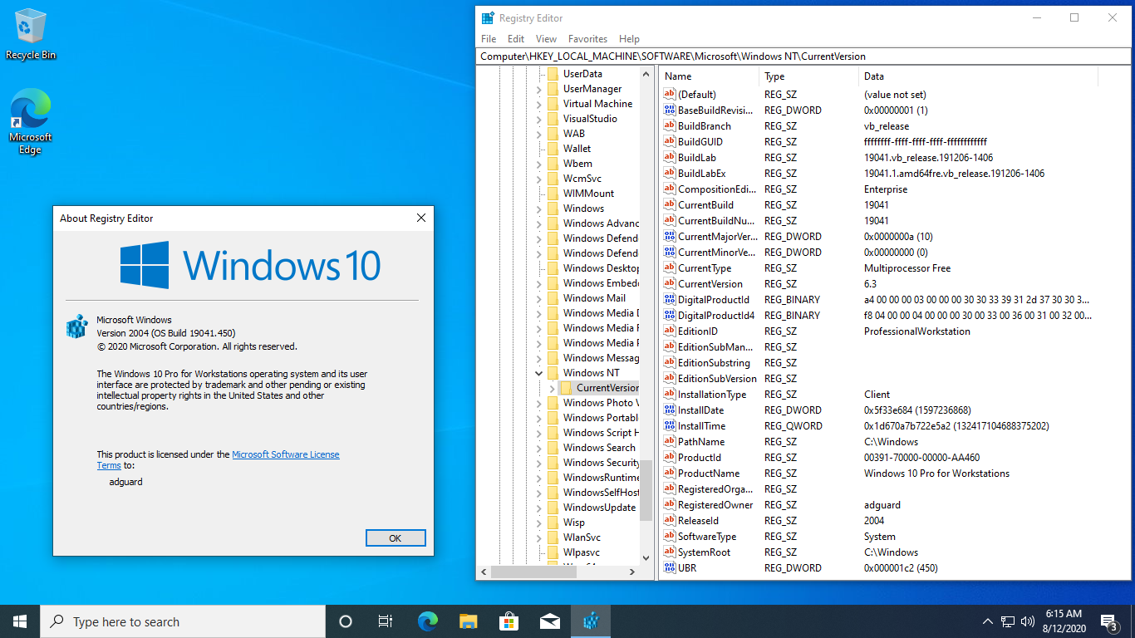Viewport: 1135px width, 638px height.
Task: Expand the WAB tree node
Action: pos(538,134)
